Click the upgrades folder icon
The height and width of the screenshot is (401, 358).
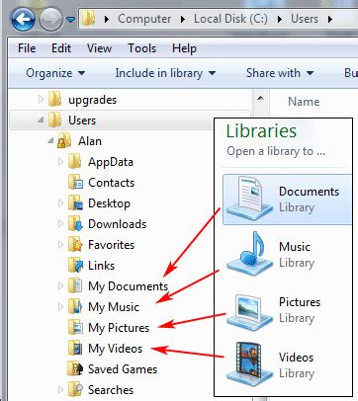tap(54, 99)
